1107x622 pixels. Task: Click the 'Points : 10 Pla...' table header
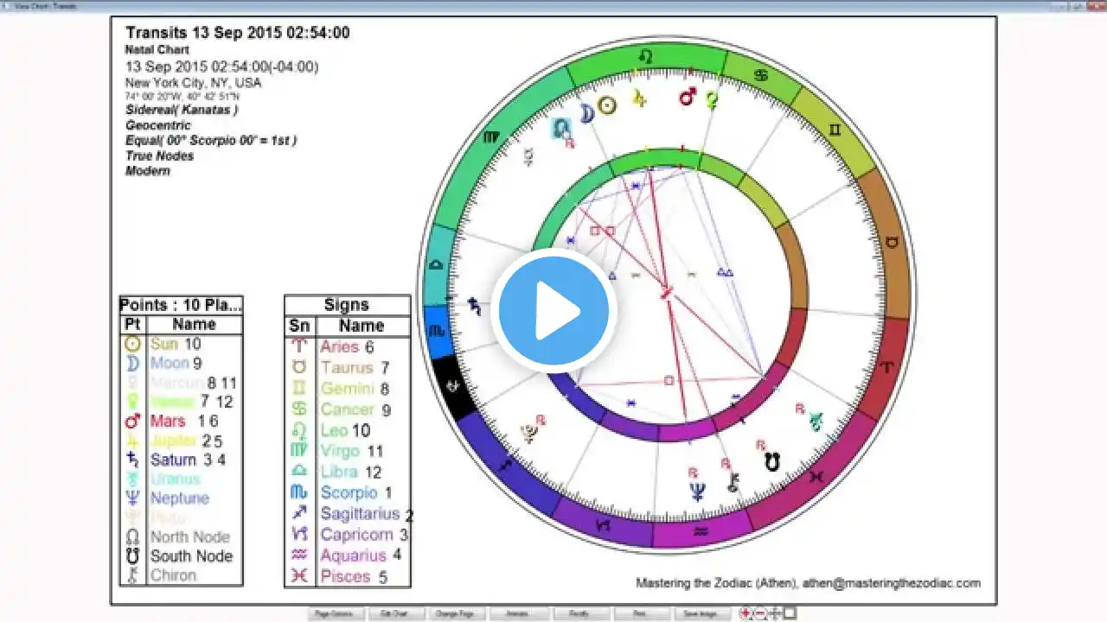tap(181, 305)
